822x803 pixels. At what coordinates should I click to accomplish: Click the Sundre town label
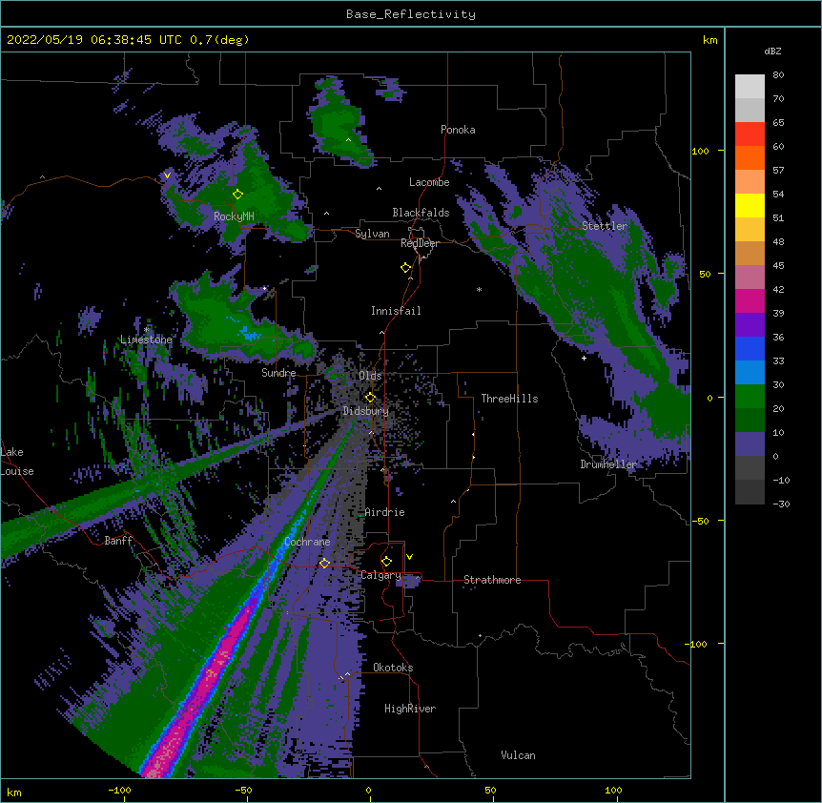278,373
